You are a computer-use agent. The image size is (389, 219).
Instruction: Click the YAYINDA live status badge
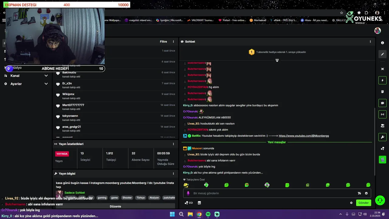pyautogui.click(x=62, y=154)
